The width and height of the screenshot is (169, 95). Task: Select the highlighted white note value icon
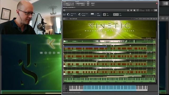[126, 41]
